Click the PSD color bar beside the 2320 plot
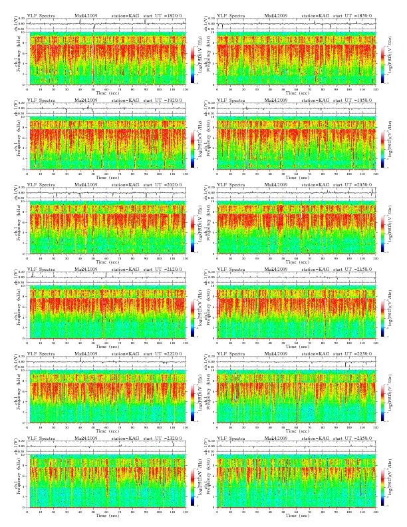The width and height of the screenshot is (407, 527). tap(192, 487)
